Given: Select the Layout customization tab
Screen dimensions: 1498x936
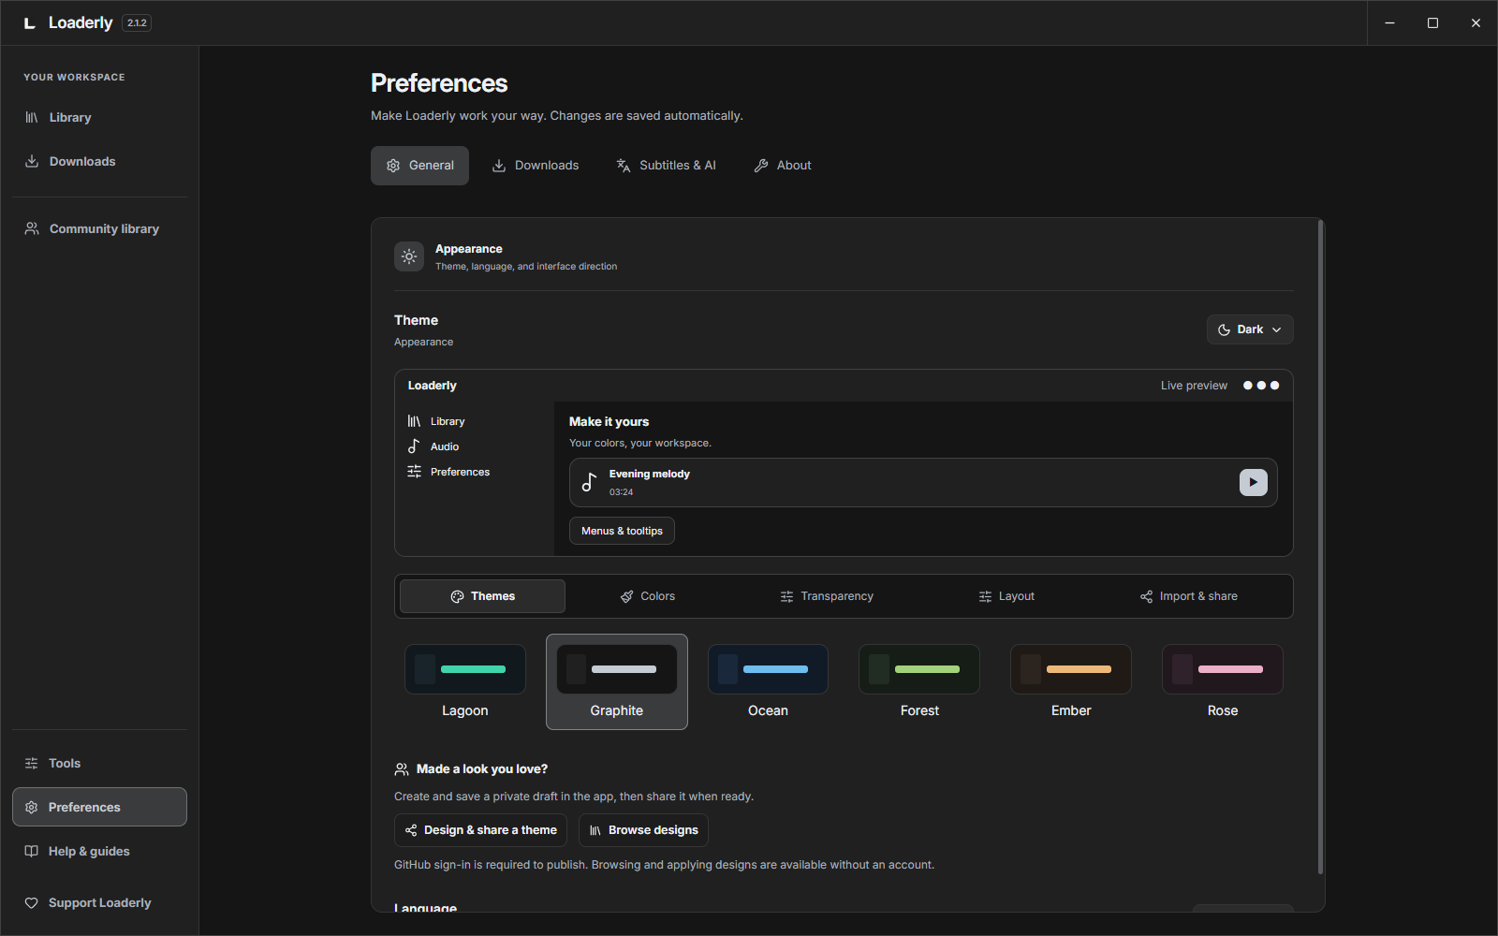Looking at the screenshot, I should click(1006, 596).
